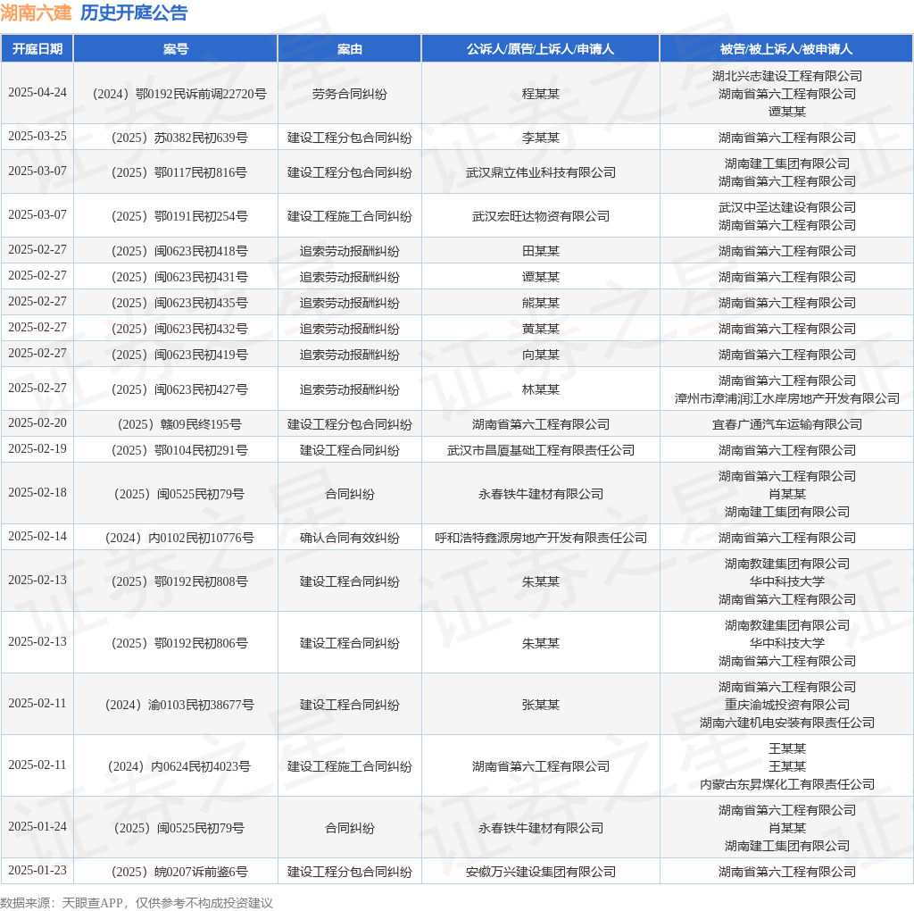Click the 案由 column header
This screenshot has height=911, width=914.
click(x=350, y=49)
